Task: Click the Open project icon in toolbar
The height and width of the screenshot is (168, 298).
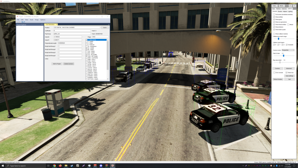Action: tap(19, 22)
